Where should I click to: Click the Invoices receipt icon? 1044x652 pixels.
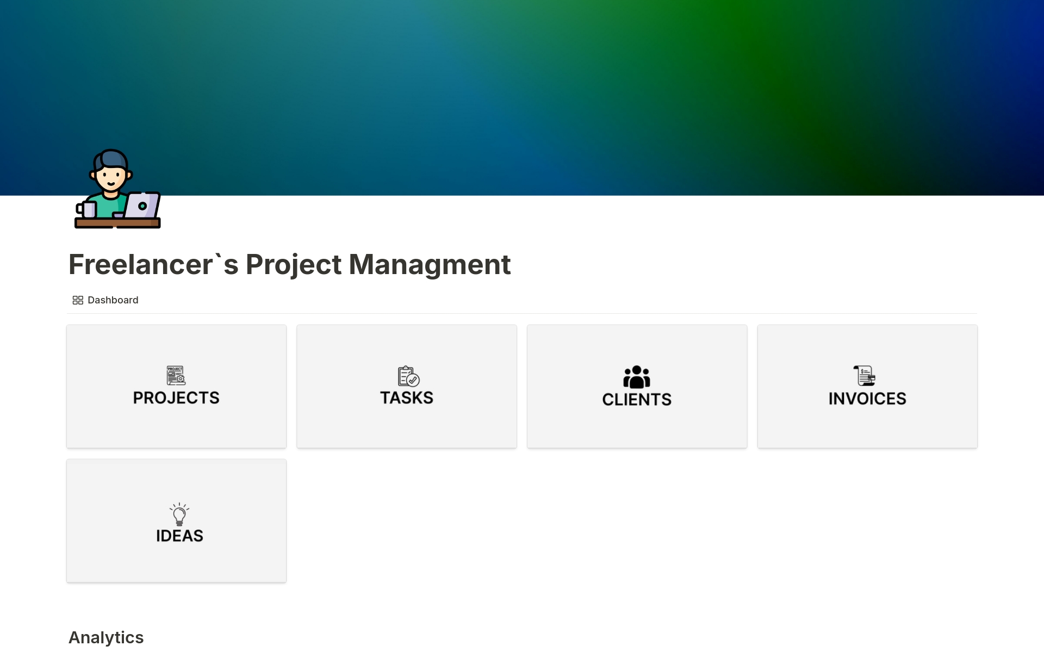[x=864, y=376]
